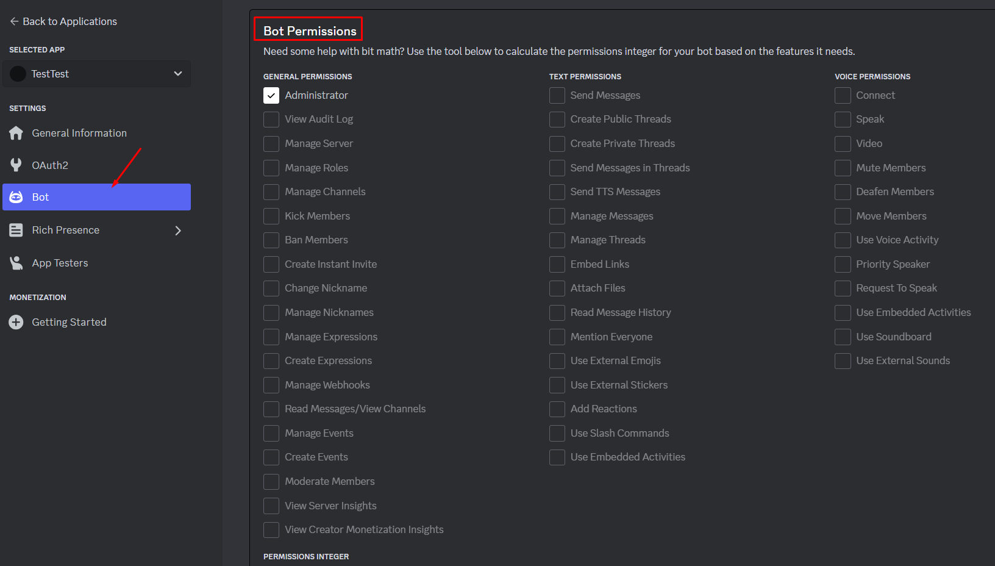Uncheck the Administrator permission checkbox
The height and width of the screenshot is (566, 995).
coord(271,95)
